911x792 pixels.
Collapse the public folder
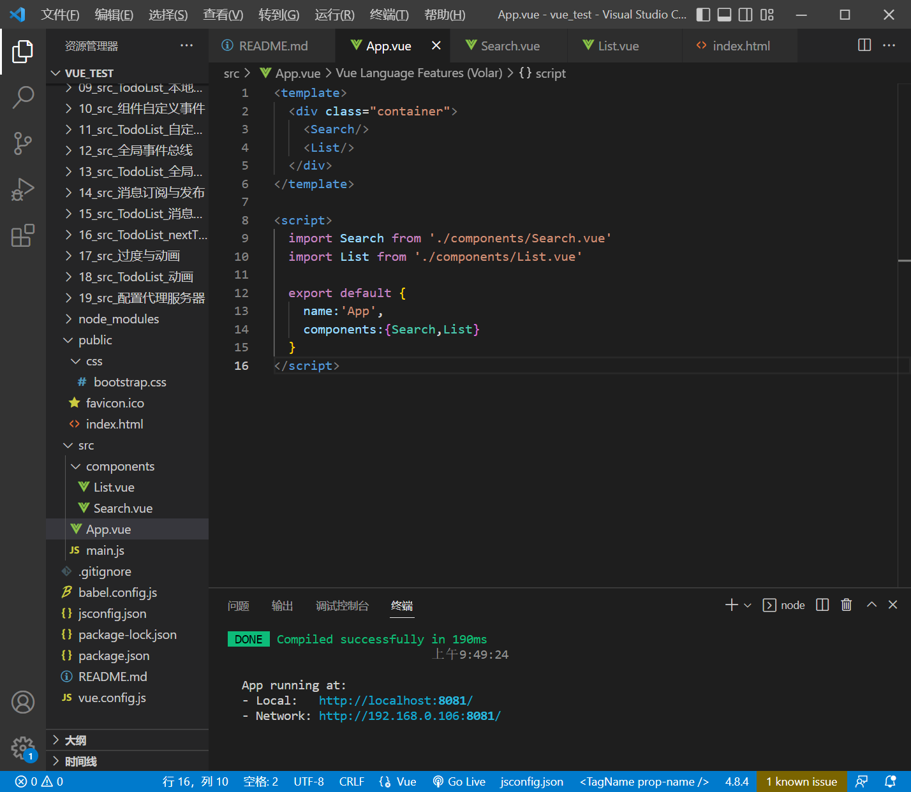128,340
